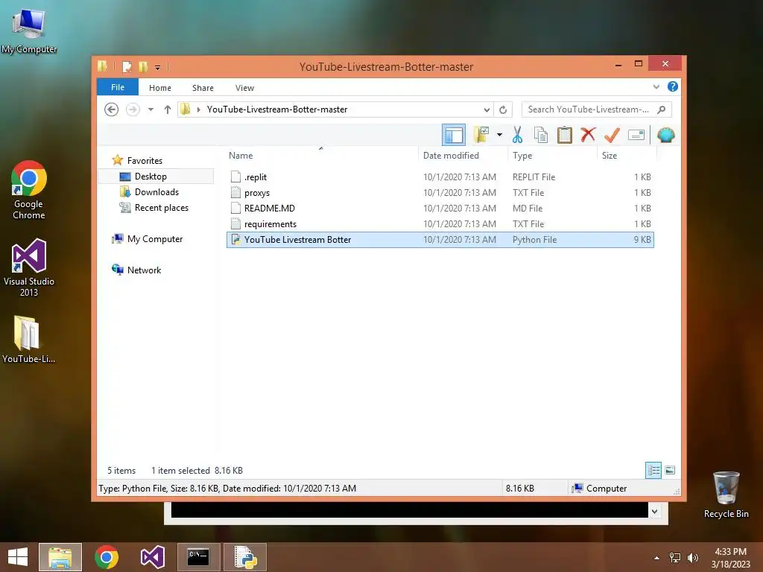The image size is (763, 572).
Task: Click the orange checkmark Properties icon
Action: pyautogui.click(x=612, y=135)
